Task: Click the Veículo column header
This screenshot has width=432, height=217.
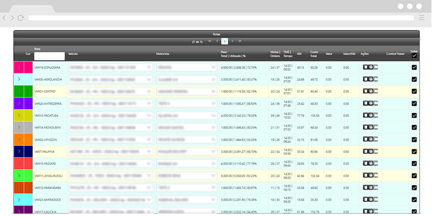Action: click(72, 54)
